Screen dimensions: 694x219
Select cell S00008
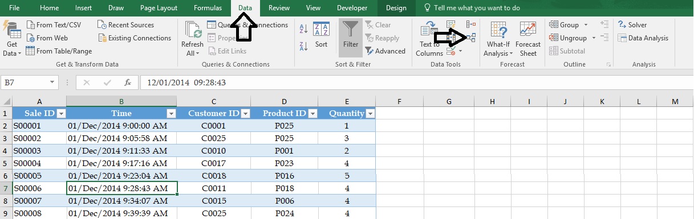[x=39, y=213]
